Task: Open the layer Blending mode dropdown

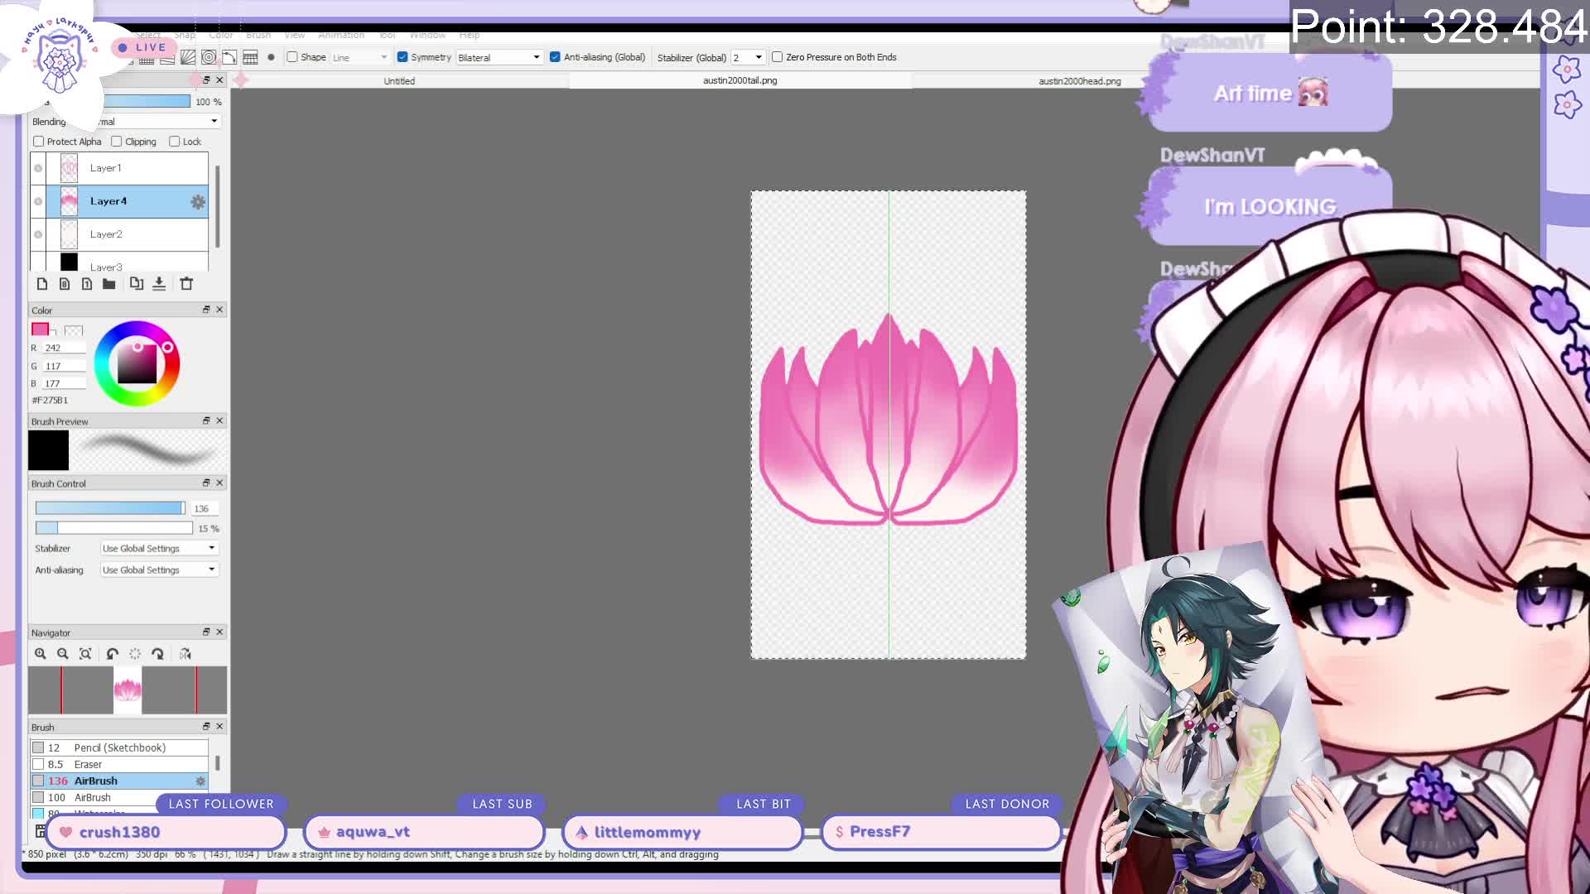Action: (x=157, y=122)
